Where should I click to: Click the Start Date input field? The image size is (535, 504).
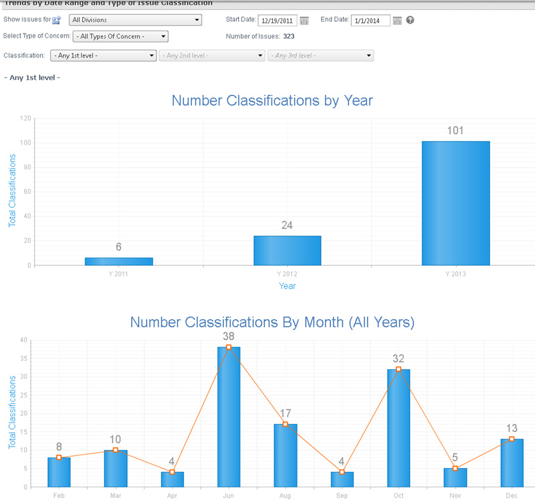tap(277, 21)
